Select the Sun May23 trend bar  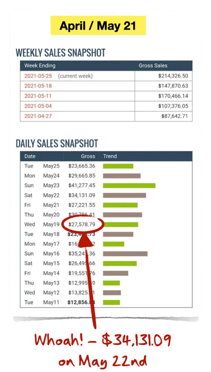129,186
